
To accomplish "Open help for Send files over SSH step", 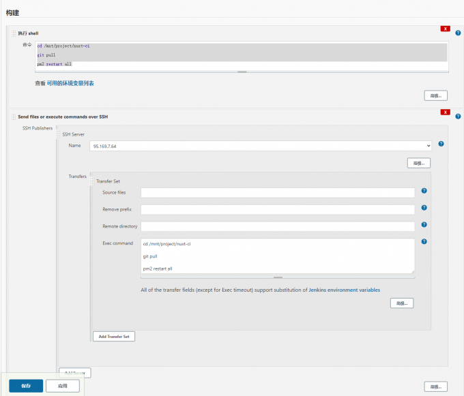I will [x=458, y=116].
